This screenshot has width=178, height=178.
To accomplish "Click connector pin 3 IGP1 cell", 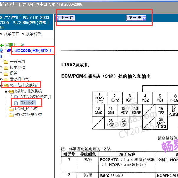I will 130,98.
